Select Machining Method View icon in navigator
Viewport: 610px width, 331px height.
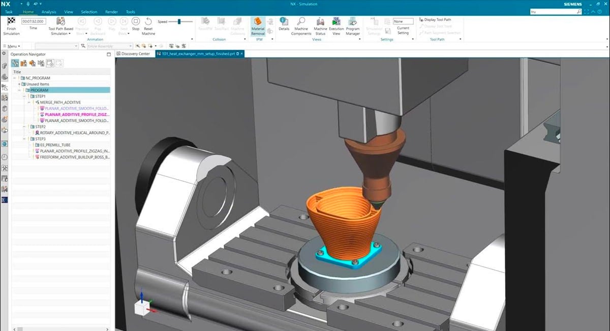coord(41,63)
